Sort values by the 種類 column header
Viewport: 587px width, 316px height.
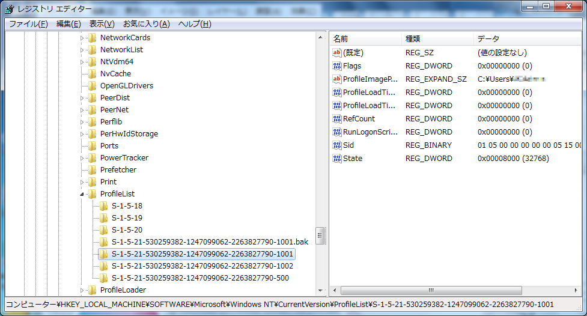[437, 38]
